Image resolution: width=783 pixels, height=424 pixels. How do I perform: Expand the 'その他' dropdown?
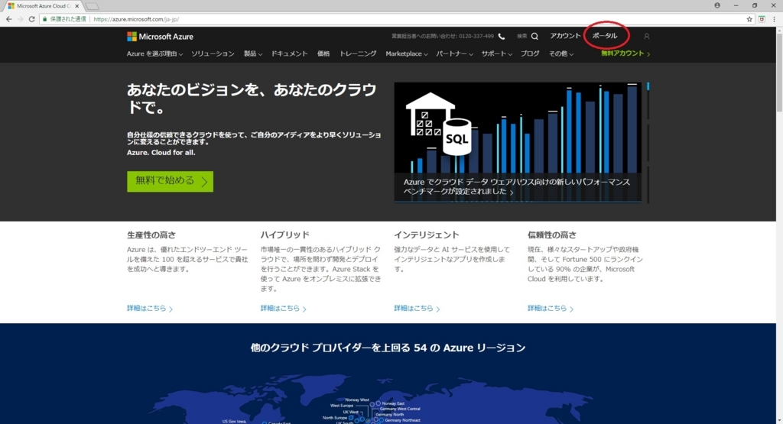(x=560, y=54)
